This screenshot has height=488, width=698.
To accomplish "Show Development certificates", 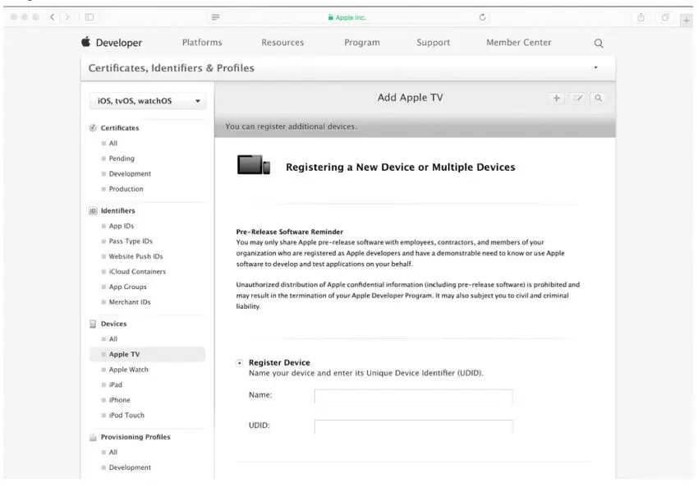I will pyautogui.click(x=130, y=173).
